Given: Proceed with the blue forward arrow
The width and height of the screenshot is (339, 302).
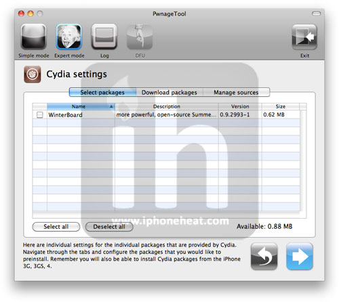Looking at the screenshot, I should pyautogui.click(x=300, y=256).
